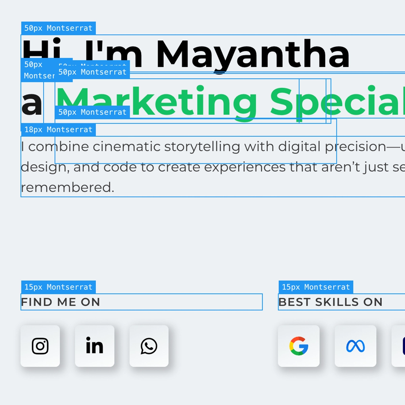
Task: Click the "Hi, I'm Mayantha" heading
Action: (x=186, y=54)
